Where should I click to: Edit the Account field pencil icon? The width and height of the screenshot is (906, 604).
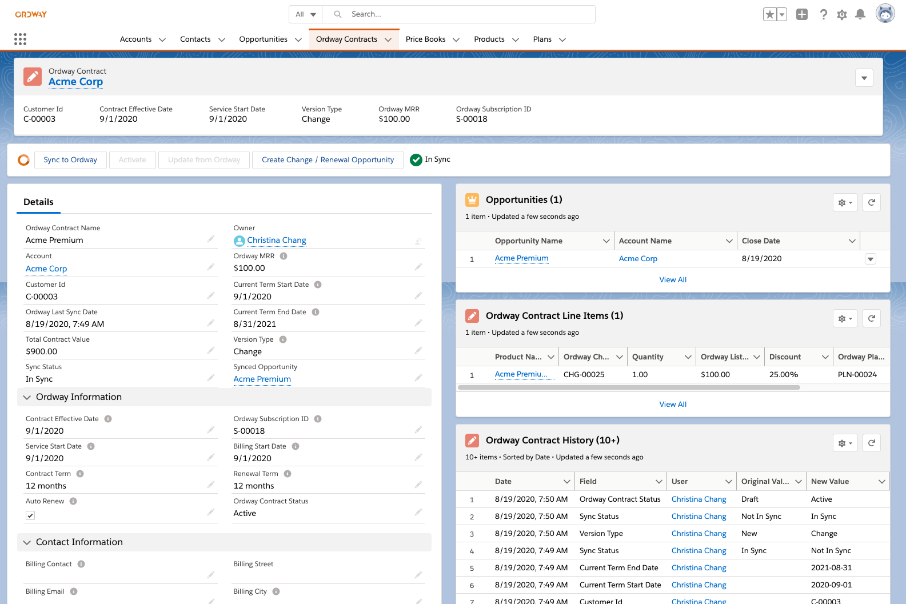[x=211, y=267]
